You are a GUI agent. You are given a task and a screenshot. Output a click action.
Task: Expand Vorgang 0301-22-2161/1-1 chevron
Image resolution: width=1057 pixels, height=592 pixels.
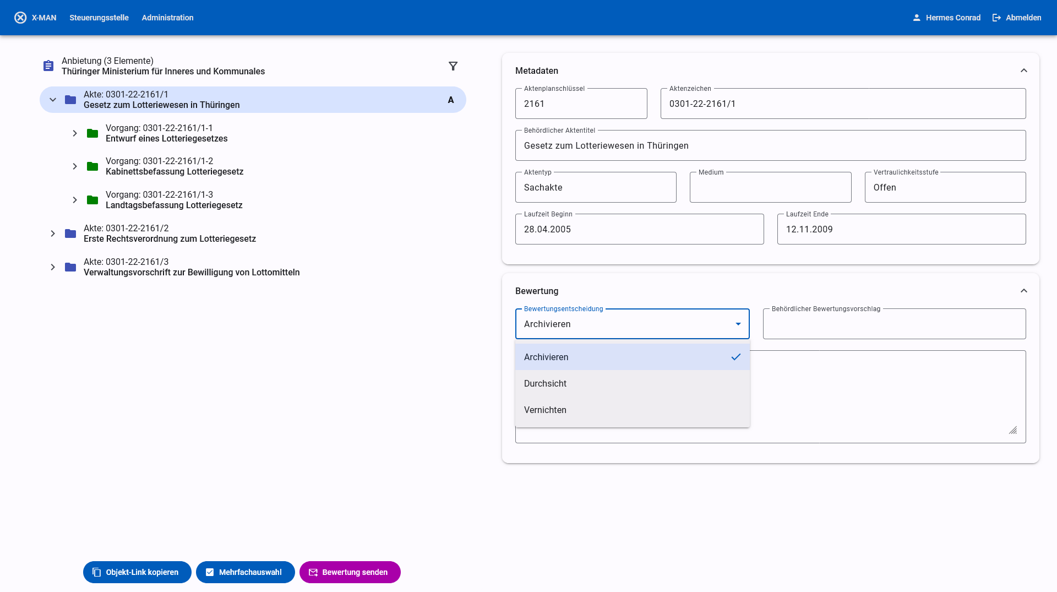[x=75, y=133]
